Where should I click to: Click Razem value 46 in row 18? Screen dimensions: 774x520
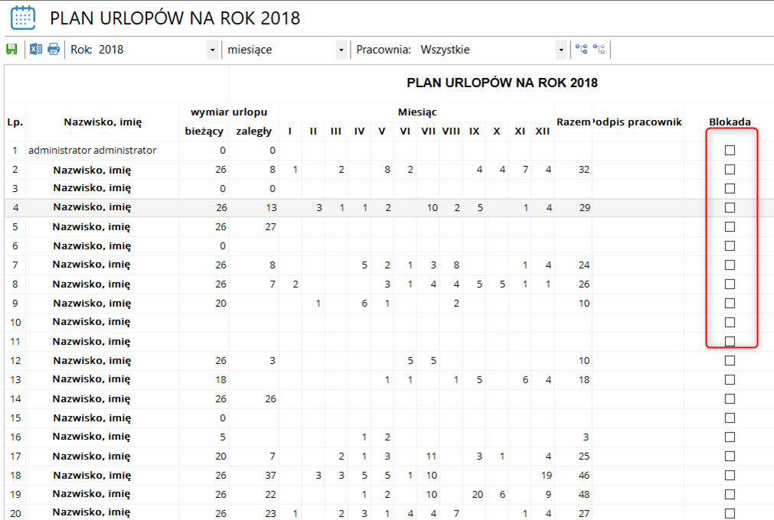584,475
